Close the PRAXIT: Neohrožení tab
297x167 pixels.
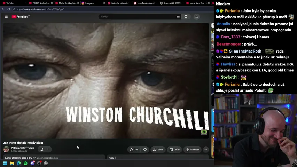52,3
